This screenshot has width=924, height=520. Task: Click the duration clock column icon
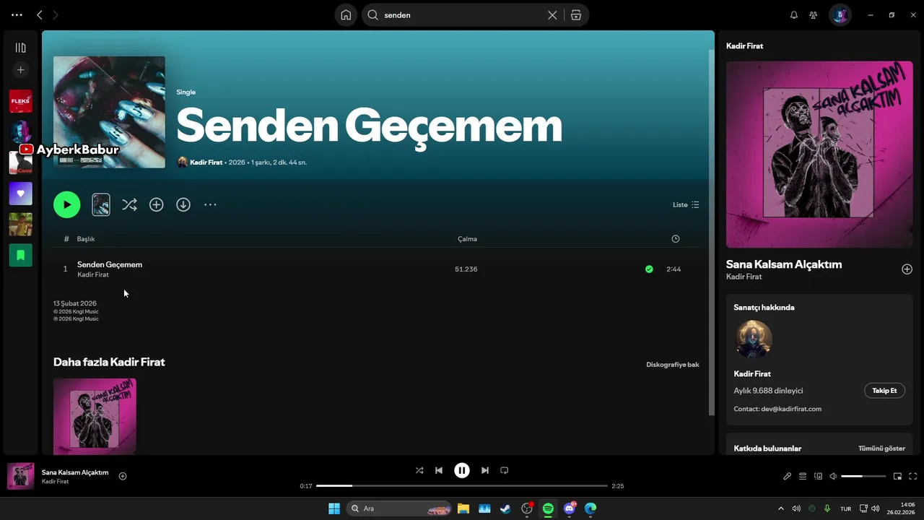(x=675, y=239)
